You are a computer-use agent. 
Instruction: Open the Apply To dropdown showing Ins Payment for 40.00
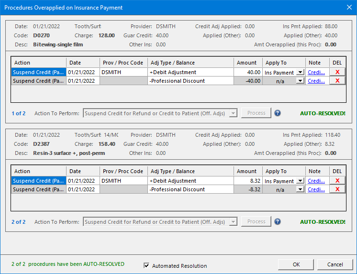click(x=300, y=73)
